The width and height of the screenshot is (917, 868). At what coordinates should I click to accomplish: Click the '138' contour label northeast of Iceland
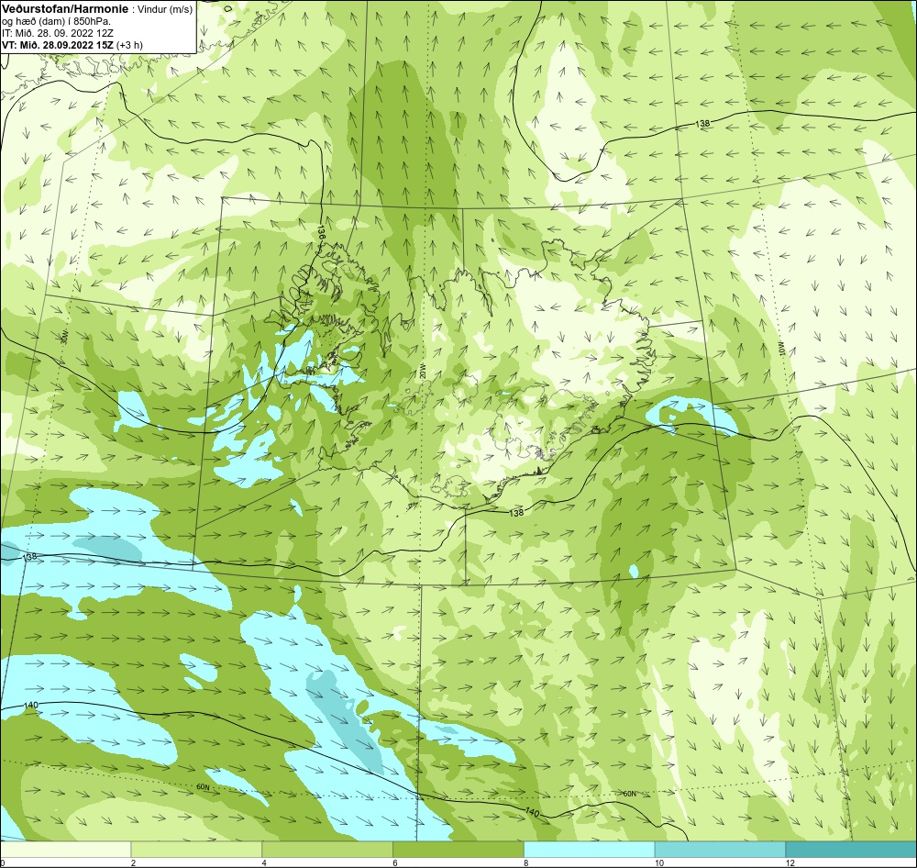[x=702, y=124]
